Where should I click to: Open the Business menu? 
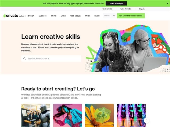point(42,16)
